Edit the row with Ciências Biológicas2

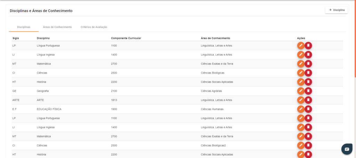point(301,145)
